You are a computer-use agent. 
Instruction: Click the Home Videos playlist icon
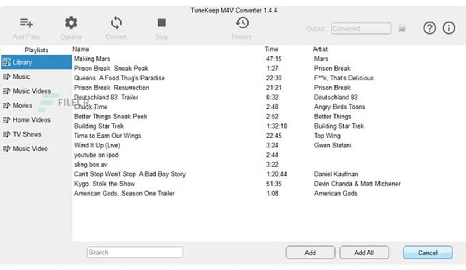pos(7,120)
